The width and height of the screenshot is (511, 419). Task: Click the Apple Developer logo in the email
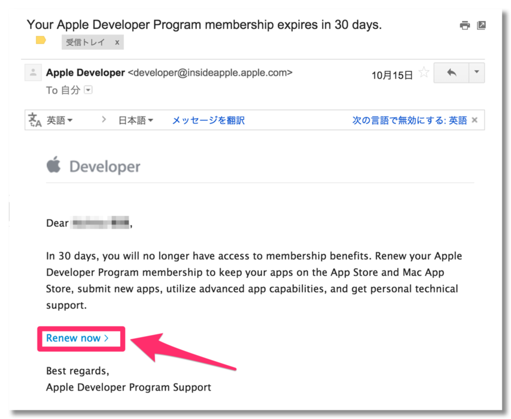(93, 166)
